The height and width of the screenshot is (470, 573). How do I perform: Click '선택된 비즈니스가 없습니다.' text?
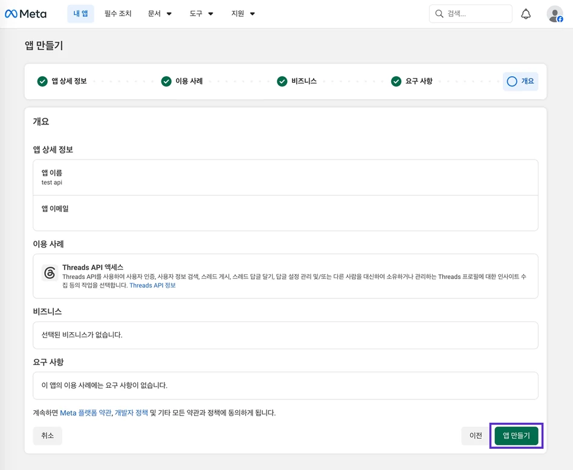82,335
